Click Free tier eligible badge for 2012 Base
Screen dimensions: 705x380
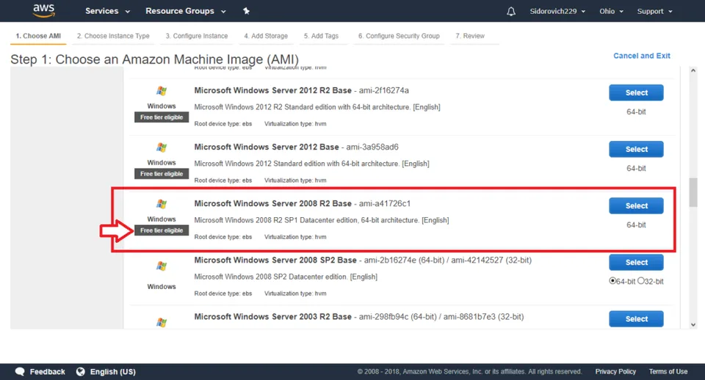[x=162, y=174]
